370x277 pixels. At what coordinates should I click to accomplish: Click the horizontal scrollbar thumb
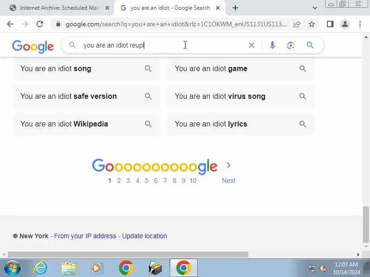[128, 254]
